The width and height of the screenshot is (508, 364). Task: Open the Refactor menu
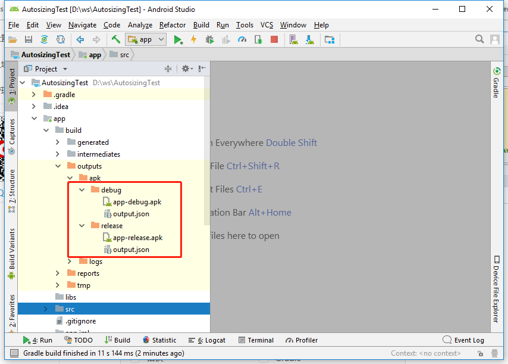click(x=173, y=25)
